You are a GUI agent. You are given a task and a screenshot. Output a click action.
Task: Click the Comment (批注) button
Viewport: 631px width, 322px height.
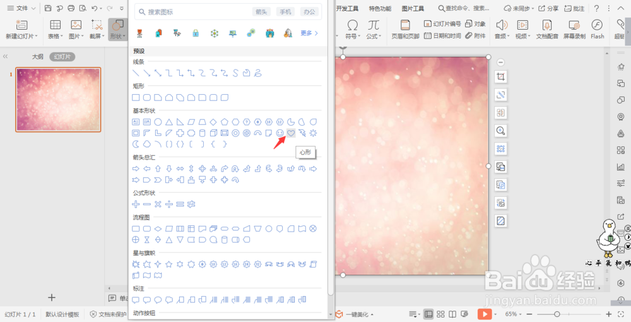coord(574,8)
